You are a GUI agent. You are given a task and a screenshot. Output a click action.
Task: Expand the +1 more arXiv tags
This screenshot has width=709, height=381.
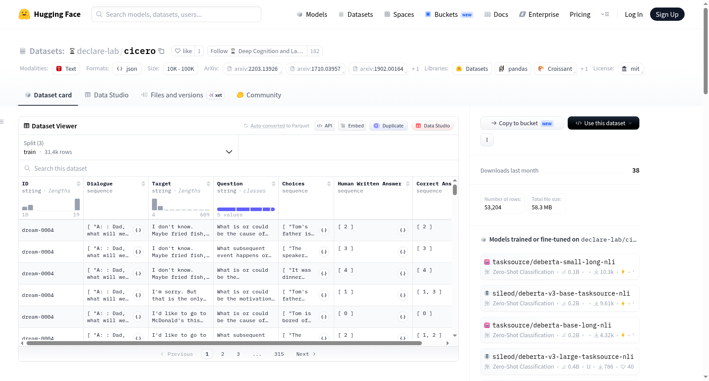pos(415,69)
